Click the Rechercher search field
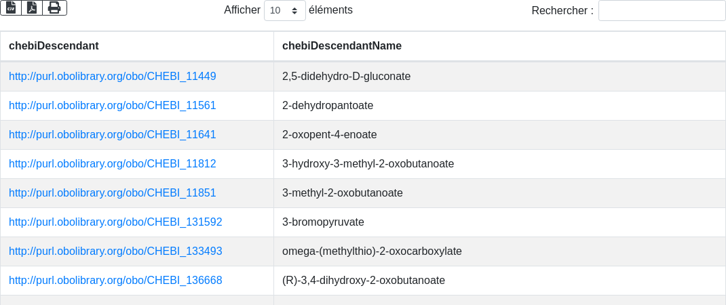The height and width of the screenshot is (305, 726). click(x=662, y=11)
